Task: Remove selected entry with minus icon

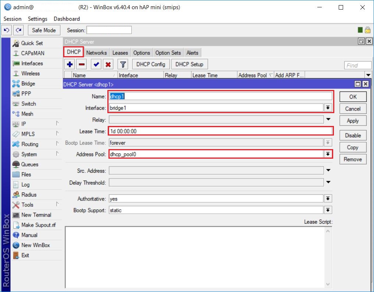Action: click(x=82, y=64)
